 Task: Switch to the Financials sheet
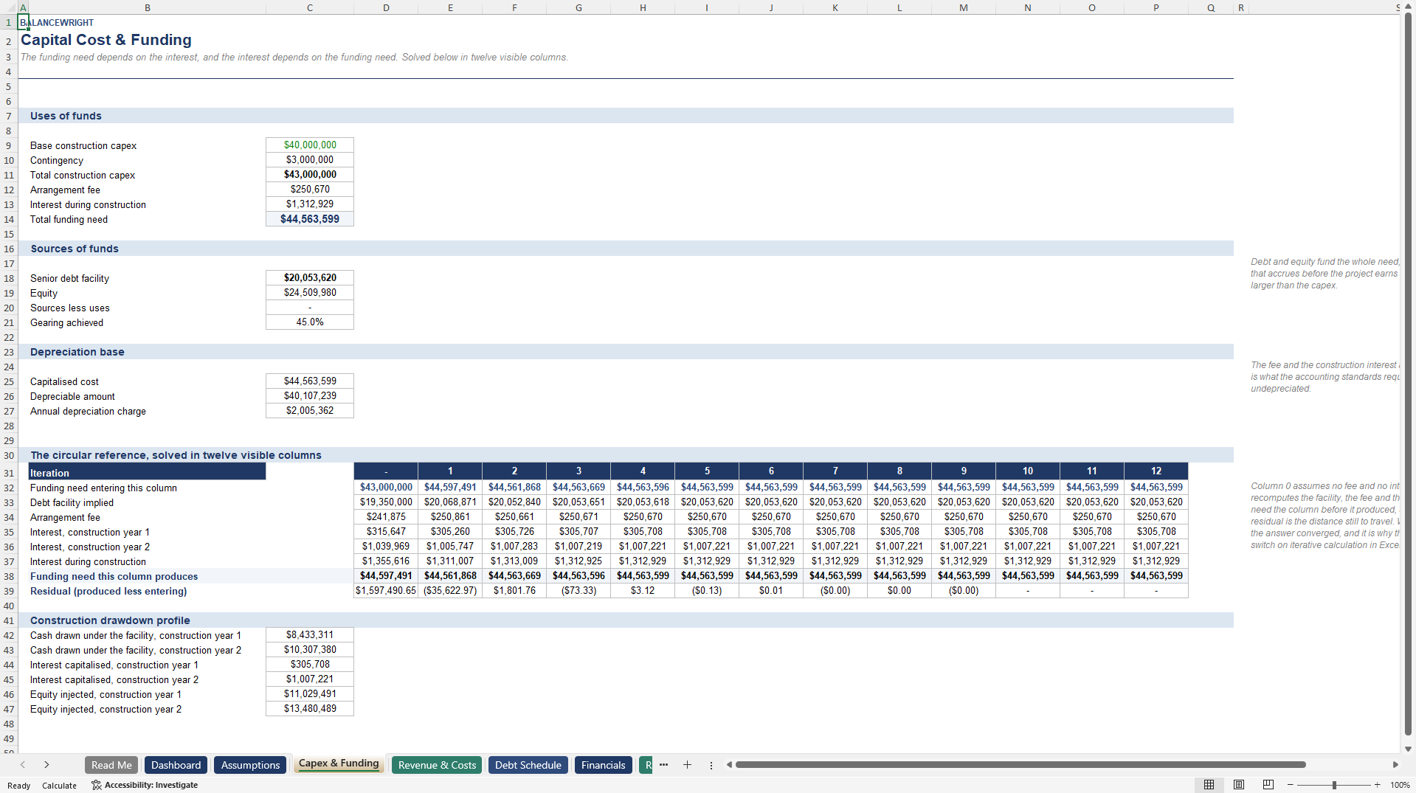point(603,765)
